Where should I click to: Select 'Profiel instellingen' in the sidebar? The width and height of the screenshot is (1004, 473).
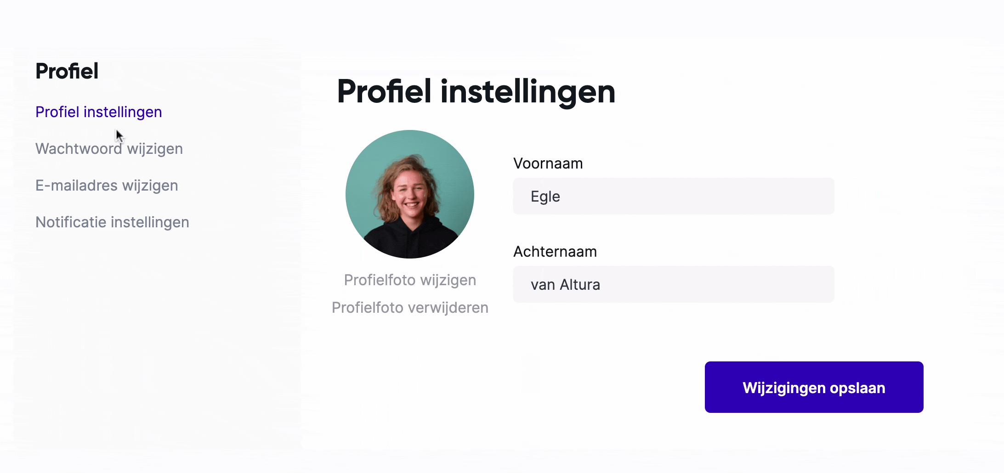coord(99,112)
